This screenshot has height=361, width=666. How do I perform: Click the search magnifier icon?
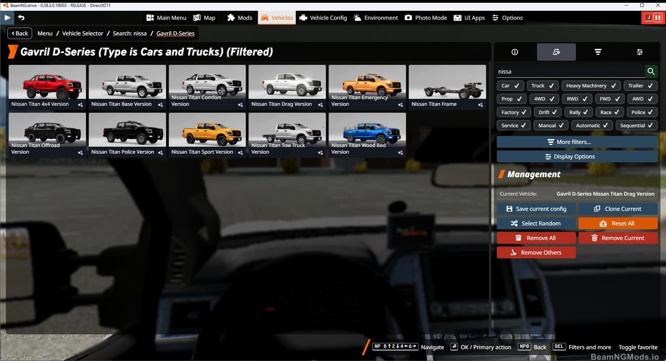click(651, 71)
